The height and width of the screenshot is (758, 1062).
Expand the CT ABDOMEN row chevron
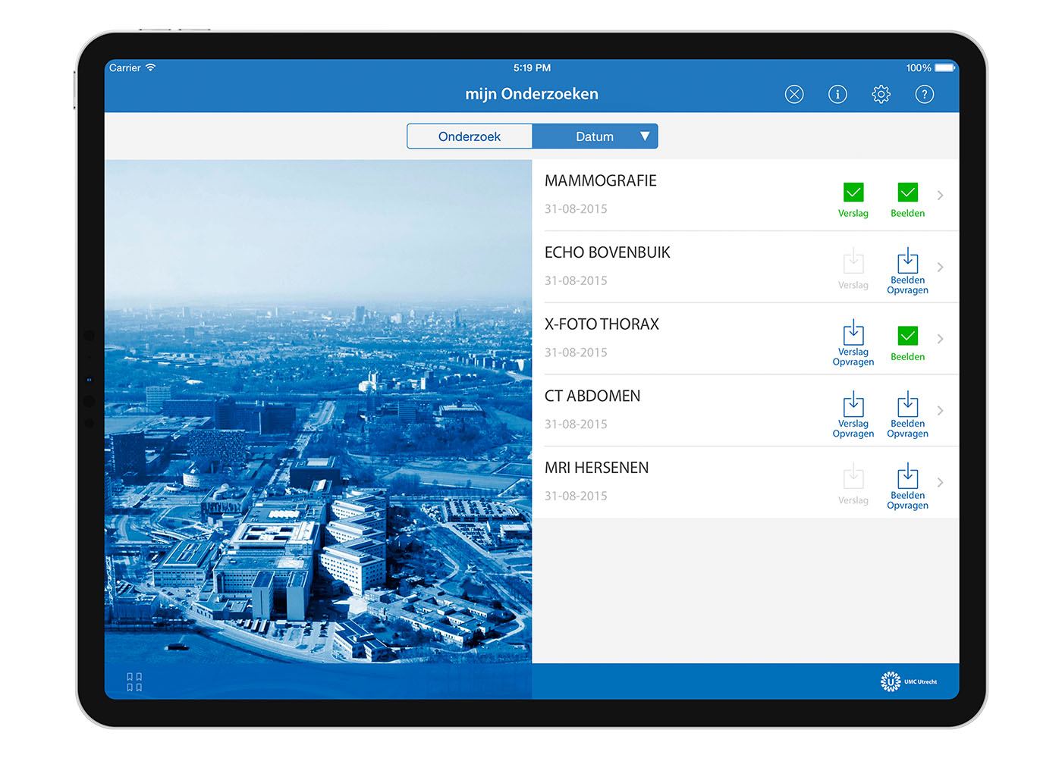[x=941, y=411]
